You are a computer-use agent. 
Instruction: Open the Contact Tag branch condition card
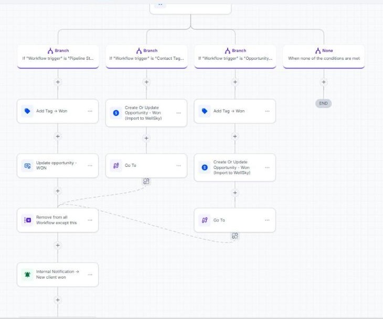[x=146, y=57]
